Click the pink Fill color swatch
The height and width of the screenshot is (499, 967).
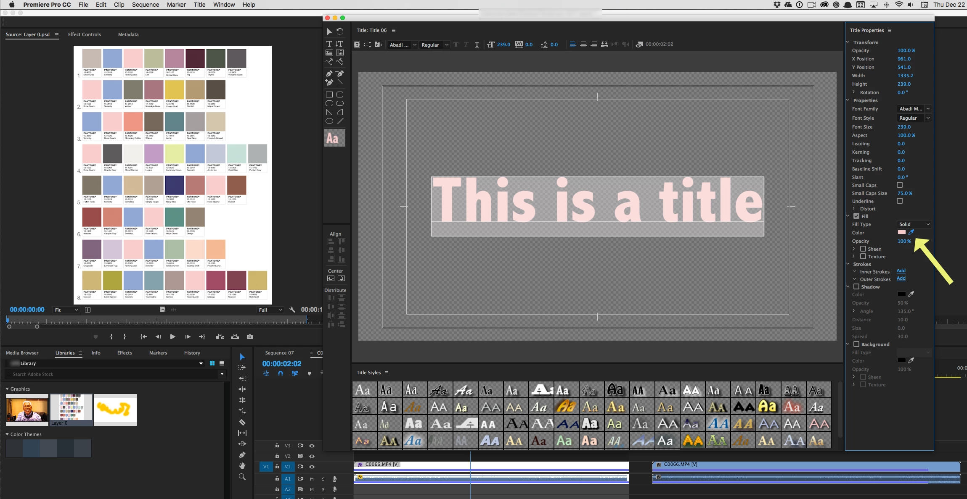coord(901,232)
